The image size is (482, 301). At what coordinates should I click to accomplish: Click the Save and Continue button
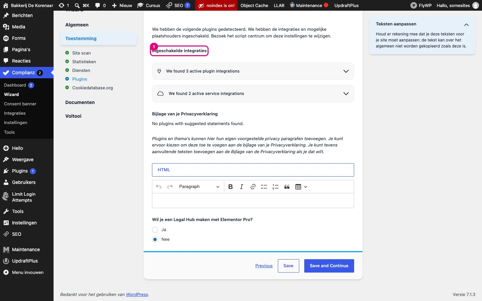click(329, 266)
